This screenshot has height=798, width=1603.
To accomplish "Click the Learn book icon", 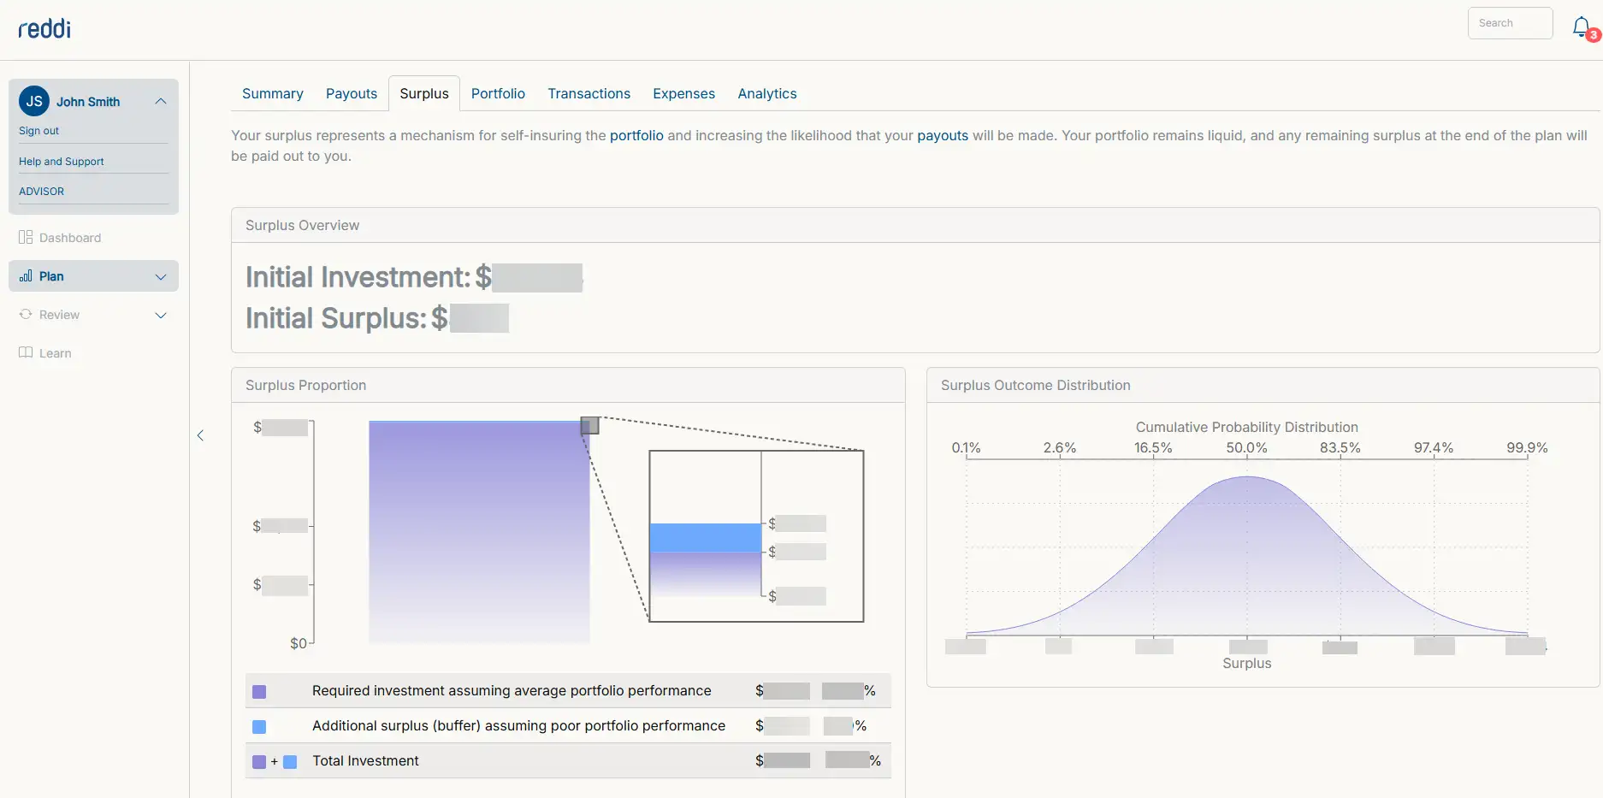I will click(26, 352).
